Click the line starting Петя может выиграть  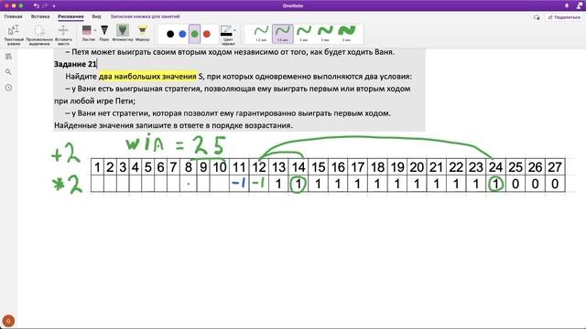(230, 52)
